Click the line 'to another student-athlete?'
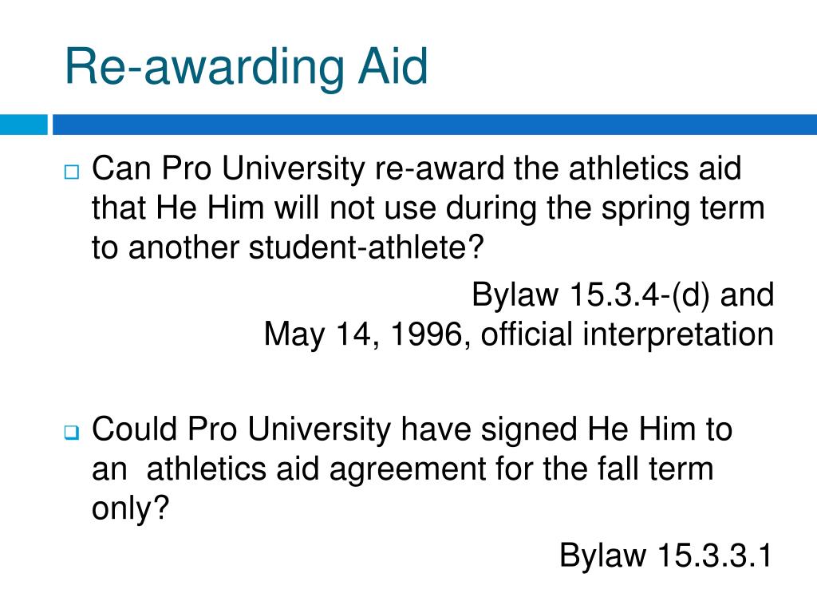This screenshot has height=613, width=817. point(287,247)
